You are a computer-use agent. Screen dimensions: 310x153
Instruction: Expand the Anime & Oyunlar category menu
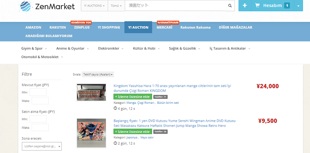pos(72,49)
